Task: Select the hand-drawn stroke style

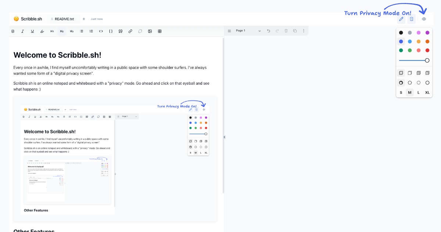Action: (x=401, y=83)
